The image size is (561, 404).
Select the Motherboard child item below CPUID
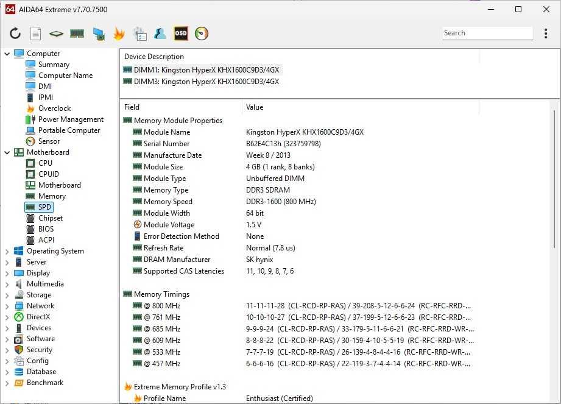click(60, 185)
